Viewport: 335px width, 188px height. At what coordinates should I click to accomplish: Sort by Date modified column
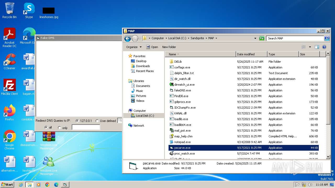coord(252,54)
